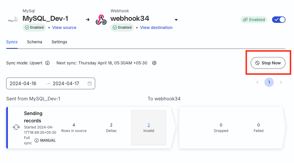Click the '4 Rows in source' value
The image size is (294, 163).
(74, 128)
